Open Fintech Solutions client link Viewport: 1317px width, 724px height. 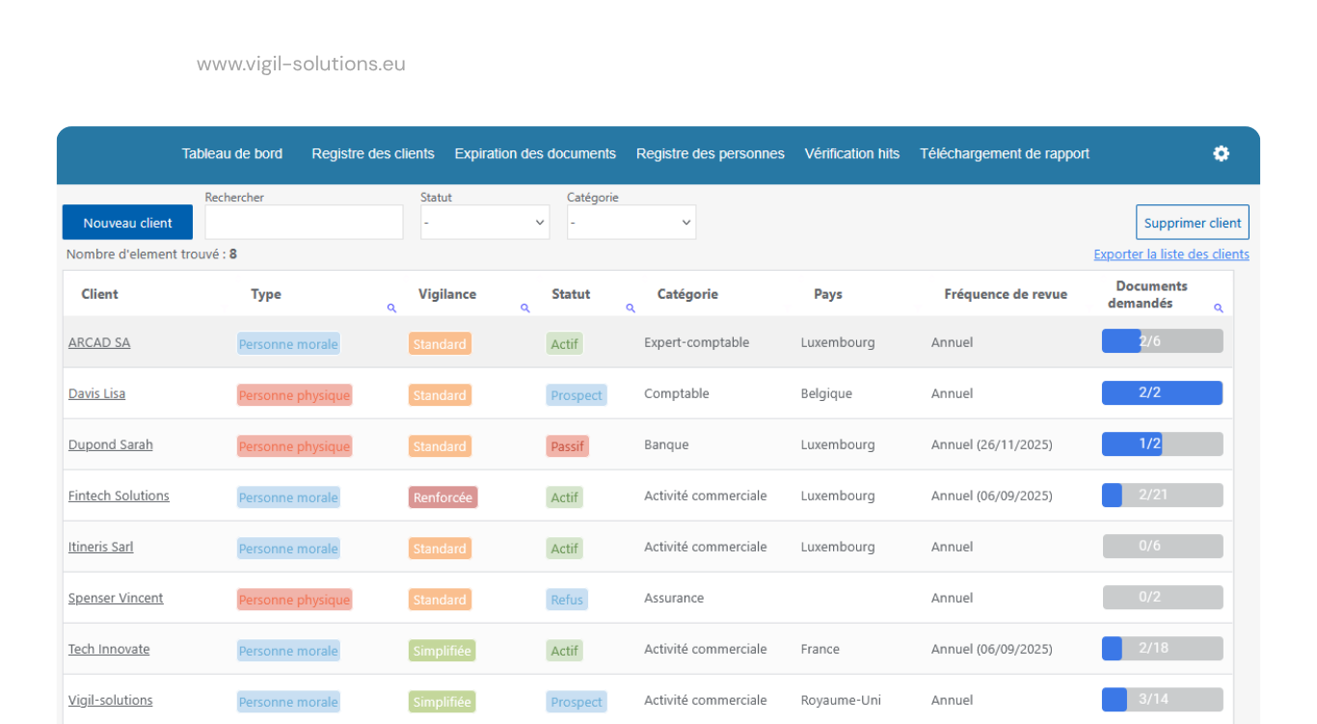coord(119,496)
